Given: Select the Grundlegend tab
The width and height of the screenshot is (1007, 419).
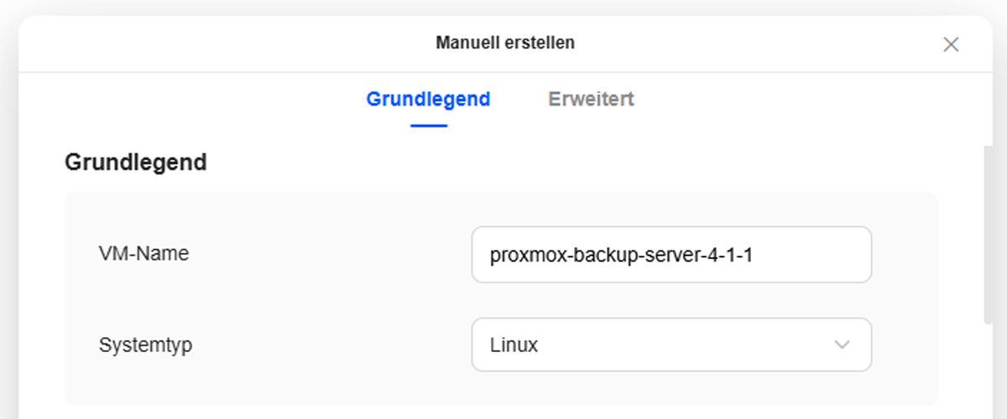Looking at the screenshot, I should [x=428, y=99].
